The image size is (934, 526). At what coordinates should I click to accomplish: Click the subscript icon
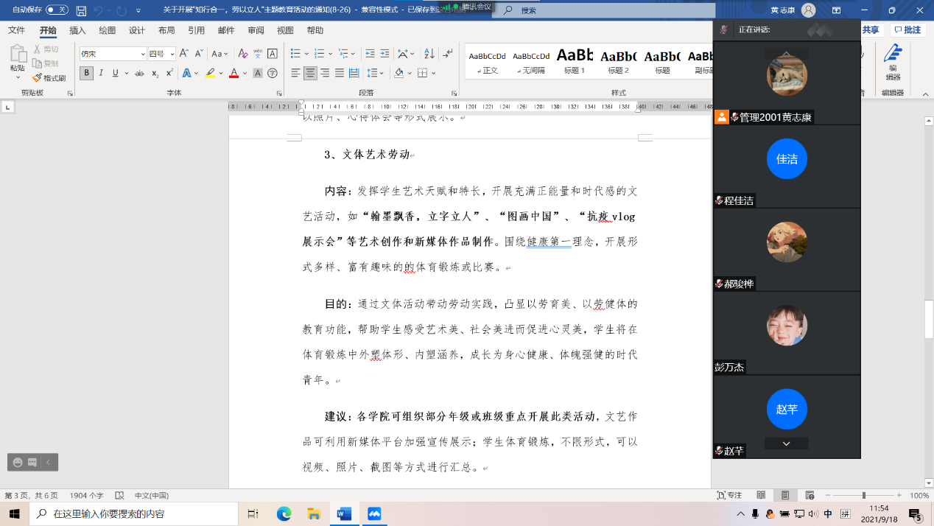click(155, 73)
